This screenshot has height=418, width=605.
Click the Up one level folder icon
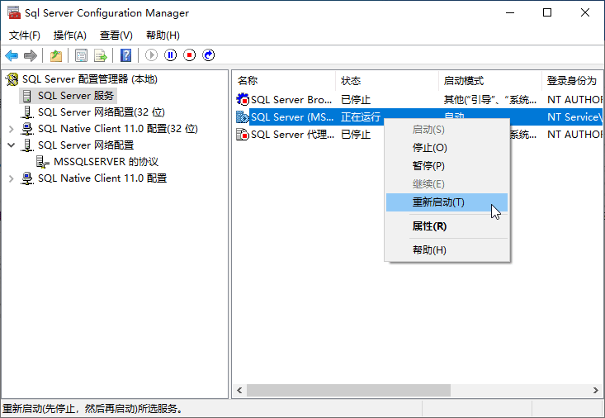(x=56, y=55)
